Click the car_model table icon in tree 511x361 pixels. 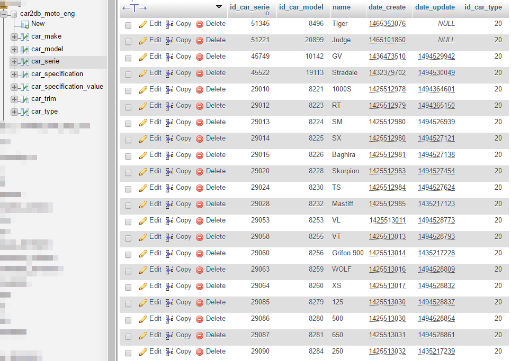pyautogui.click(x=25, y=50)
